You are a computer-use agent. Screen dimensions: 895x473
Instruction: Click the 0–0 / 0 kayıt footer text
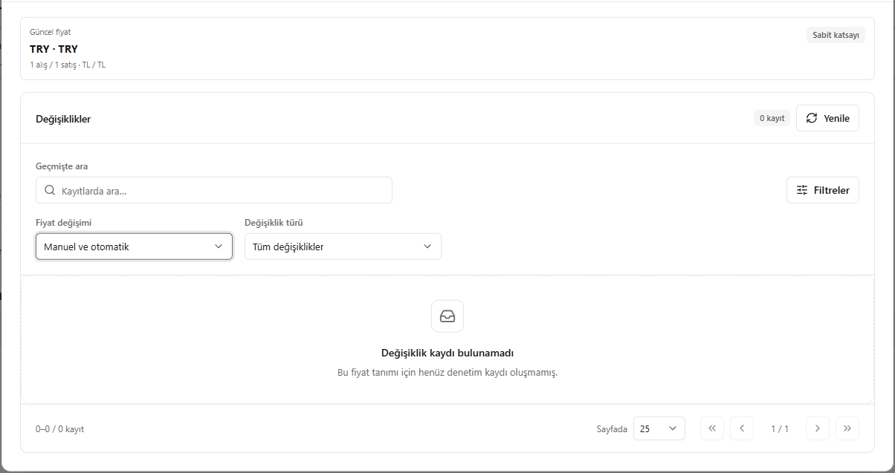(x=59, y=429)
